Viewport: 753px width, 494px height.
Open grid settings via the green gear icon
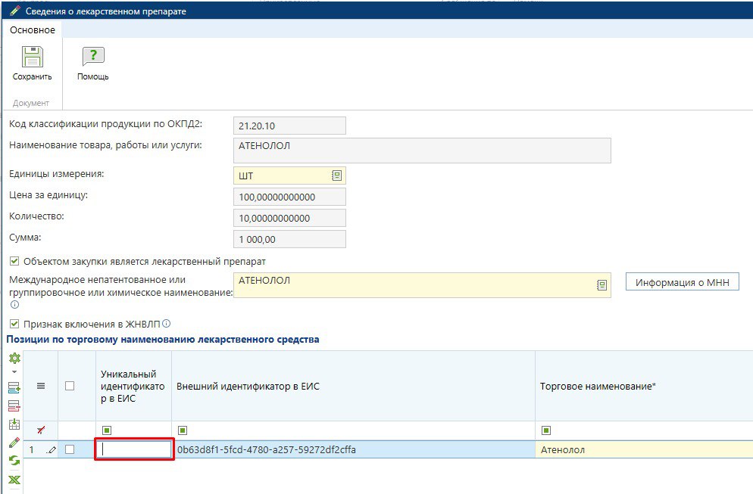[x=14, y=359]
